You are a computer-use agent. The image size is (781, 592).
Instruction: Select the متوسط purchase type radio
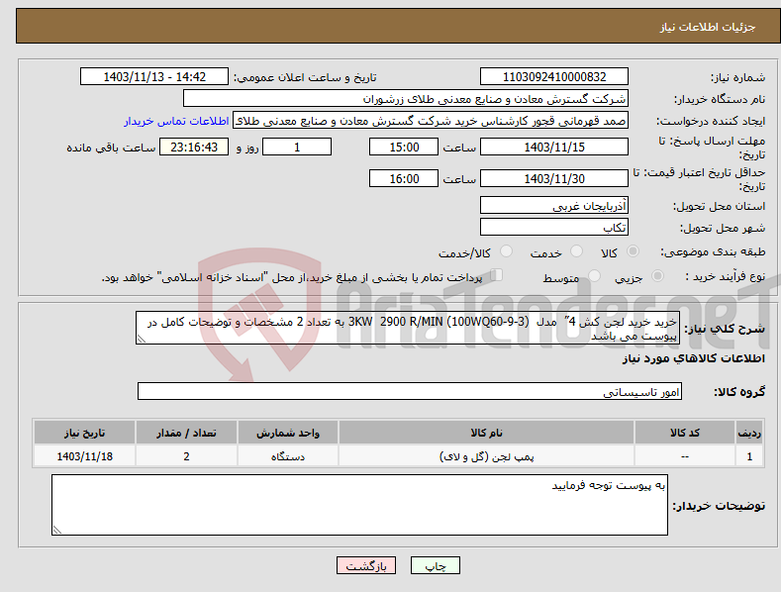pos(594,275)
